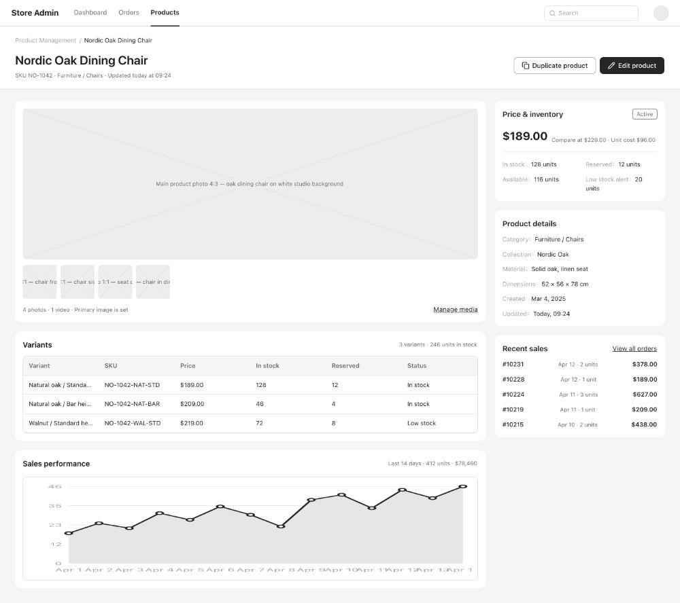Click the In stock column header
The height and width of the screenshot is (603, 680).
coord(267,365)
